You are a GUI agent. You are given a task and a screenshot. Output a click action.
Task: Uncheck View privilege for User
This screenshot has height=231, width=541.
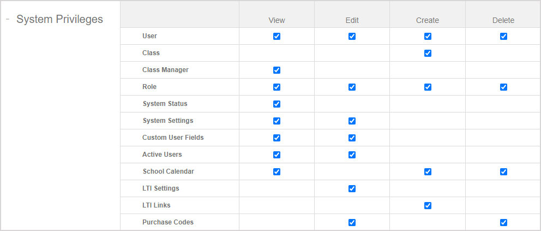(276, 37)
